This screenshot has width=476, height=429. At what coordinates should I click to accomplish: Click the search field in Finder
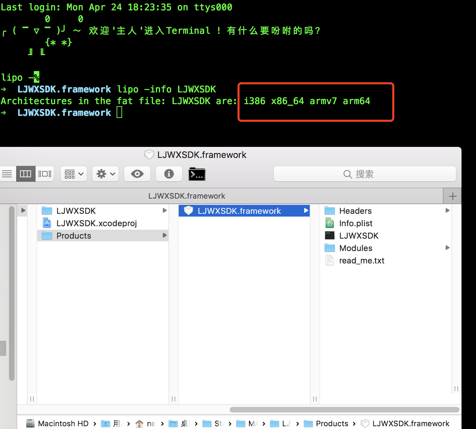click(x=365, y=174)
